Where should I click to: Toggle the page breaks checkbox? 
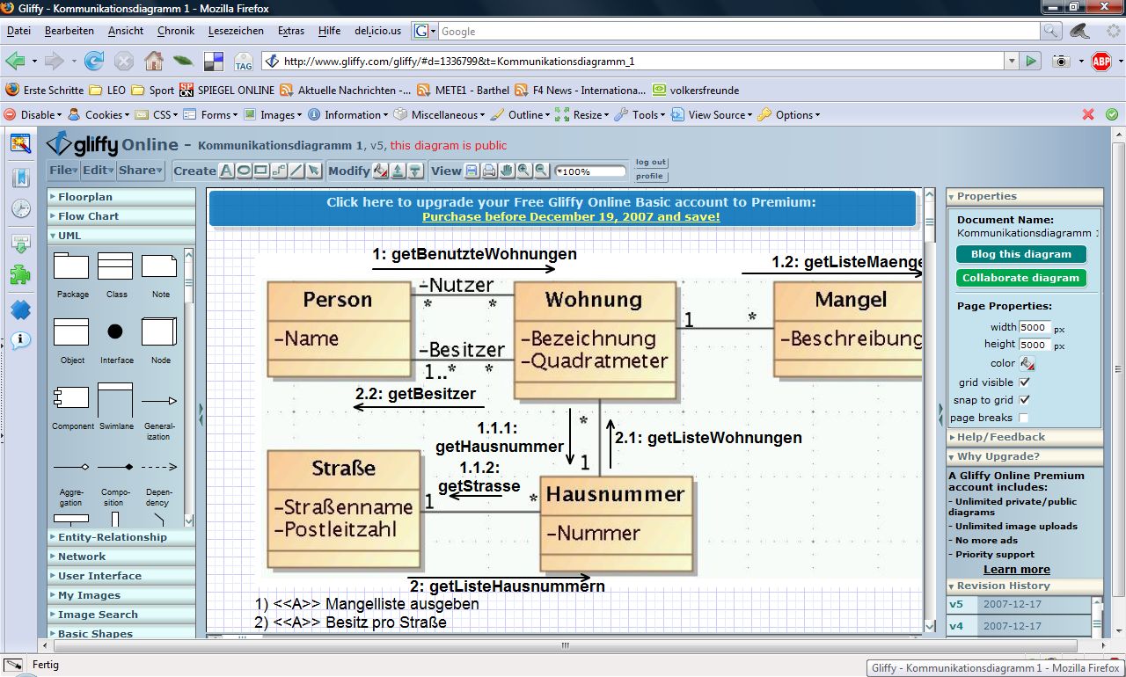tap(1024, 418)
